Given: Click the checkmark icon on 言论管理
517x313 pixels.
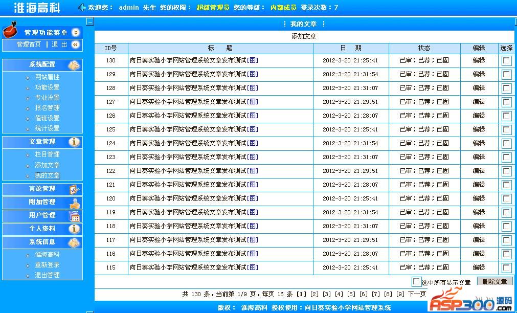Looking at the screenshot, I should 74,189.
